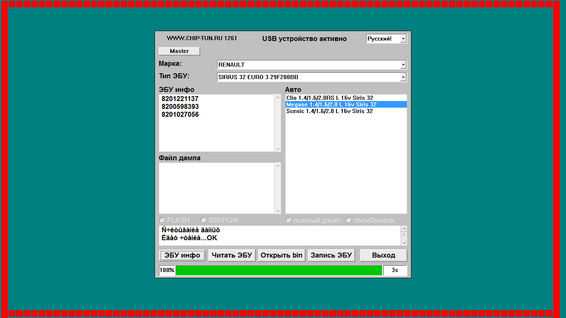Click the down arrow of the log scrollbar

coord(404,243)
